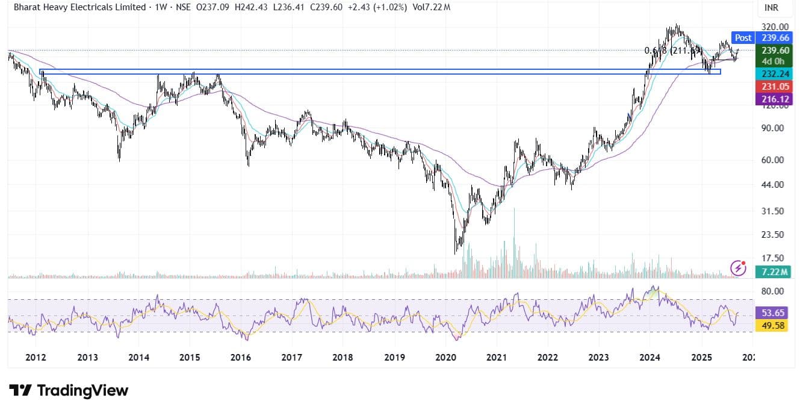The height and width of the screenshot is (413, 803).
Task: Click the 2024 label on time axis
Action: (x=650, y=358)
